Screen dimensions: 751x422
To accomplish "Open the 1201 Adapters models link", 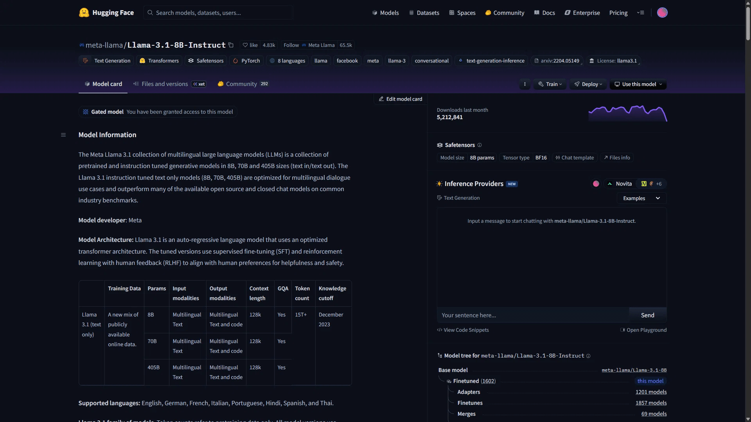I will pos(651,392).
